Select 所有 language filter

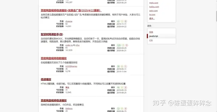click(x=151, y=32)
